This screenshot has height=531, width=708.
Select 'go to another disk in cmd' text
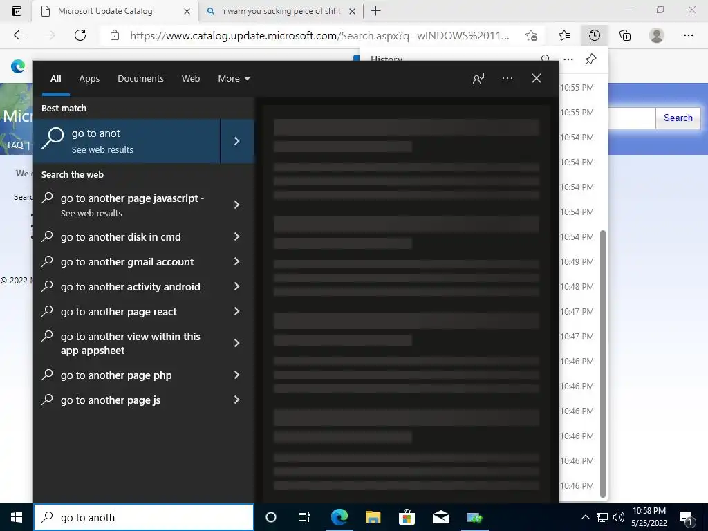(x=120, y=237)
